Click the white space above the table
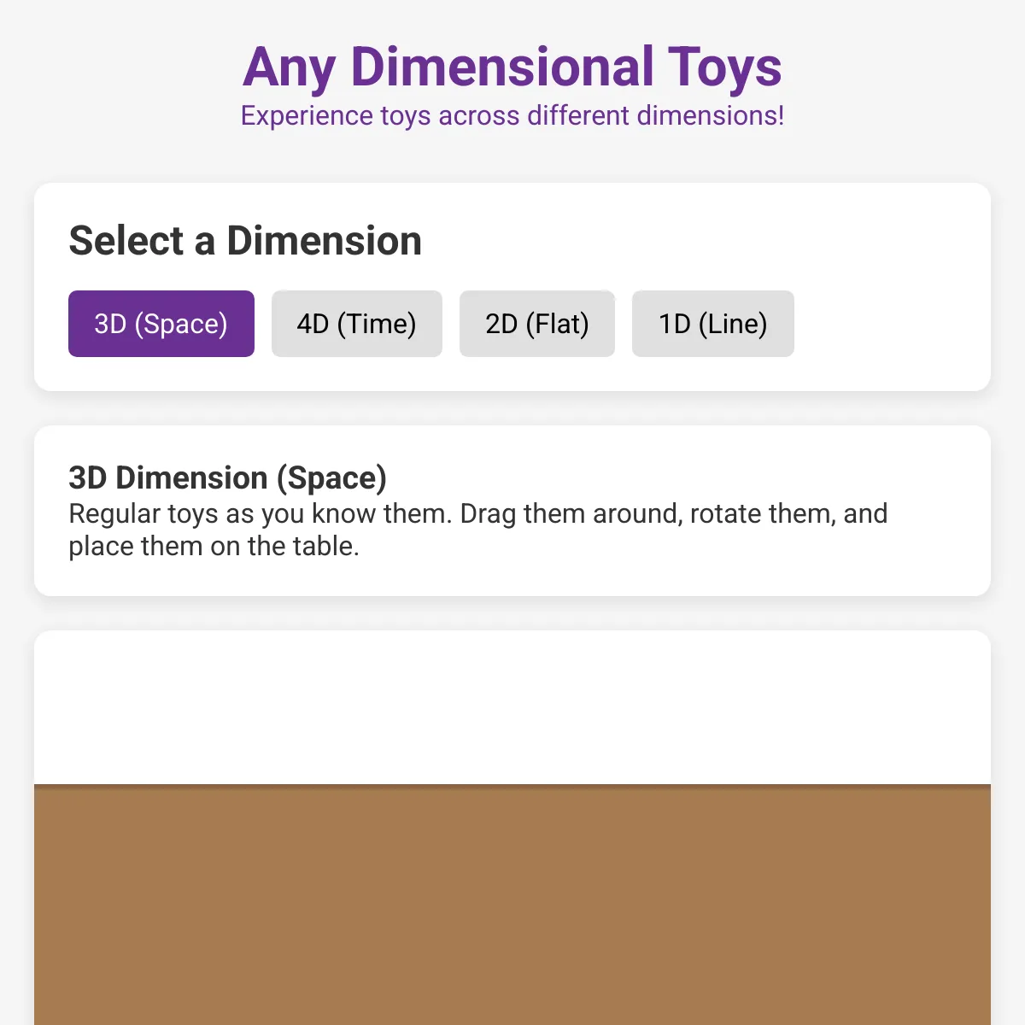The image size is (1025, 1025). (x=512, y=707)
